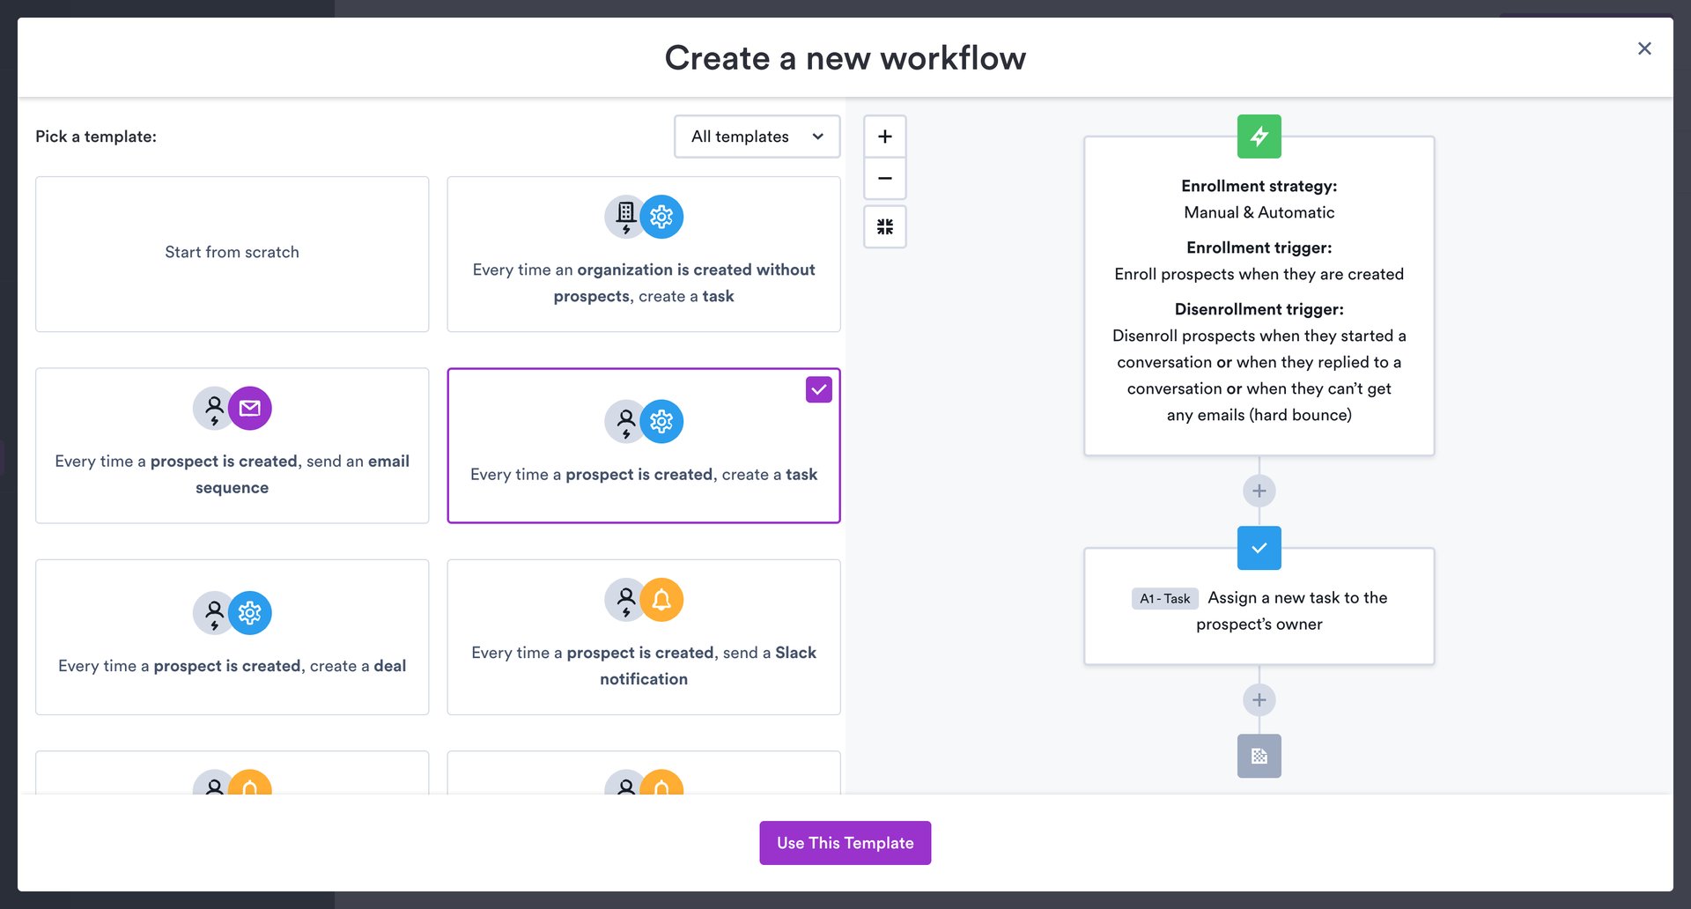Image resolution: width=1691 pixels, height=909 pixels.
Task: Close the Create a new workflow dialog
Action: point(1643,48)
